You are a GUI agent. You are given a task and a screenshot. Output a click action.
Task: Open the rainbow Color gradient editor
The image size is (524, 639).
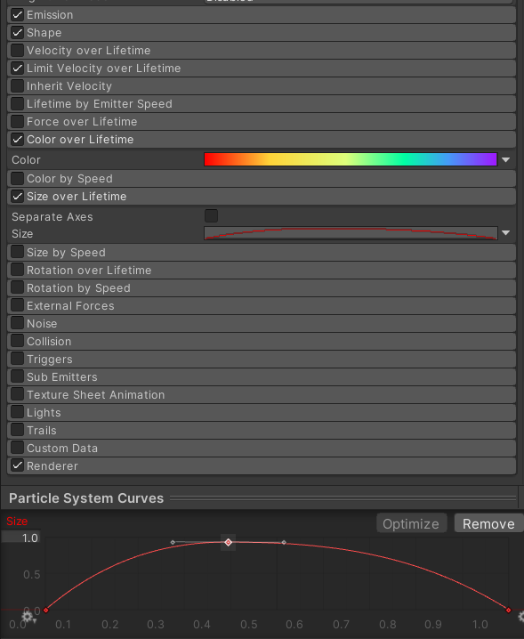351,159
